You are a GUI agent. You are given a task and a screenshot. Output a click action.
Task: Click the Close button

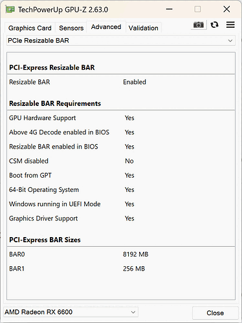(215, 313)
